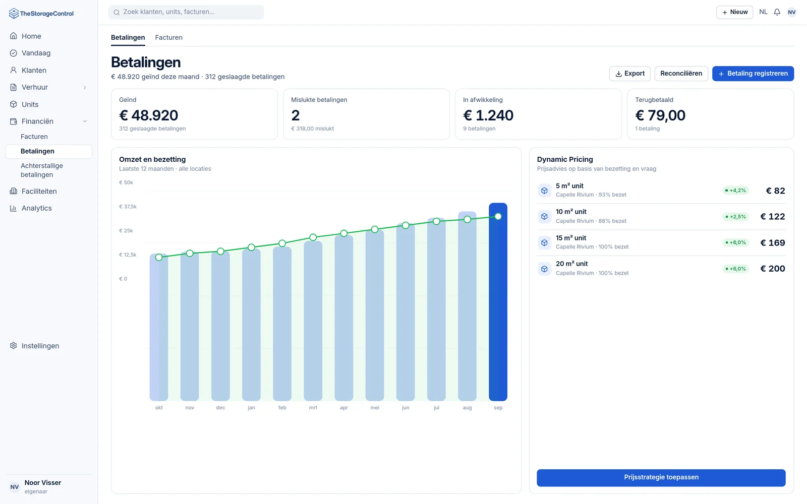The width and height of the screenshot is (807, 504).
Task: Click the Nieuw button
Action: 734,12
